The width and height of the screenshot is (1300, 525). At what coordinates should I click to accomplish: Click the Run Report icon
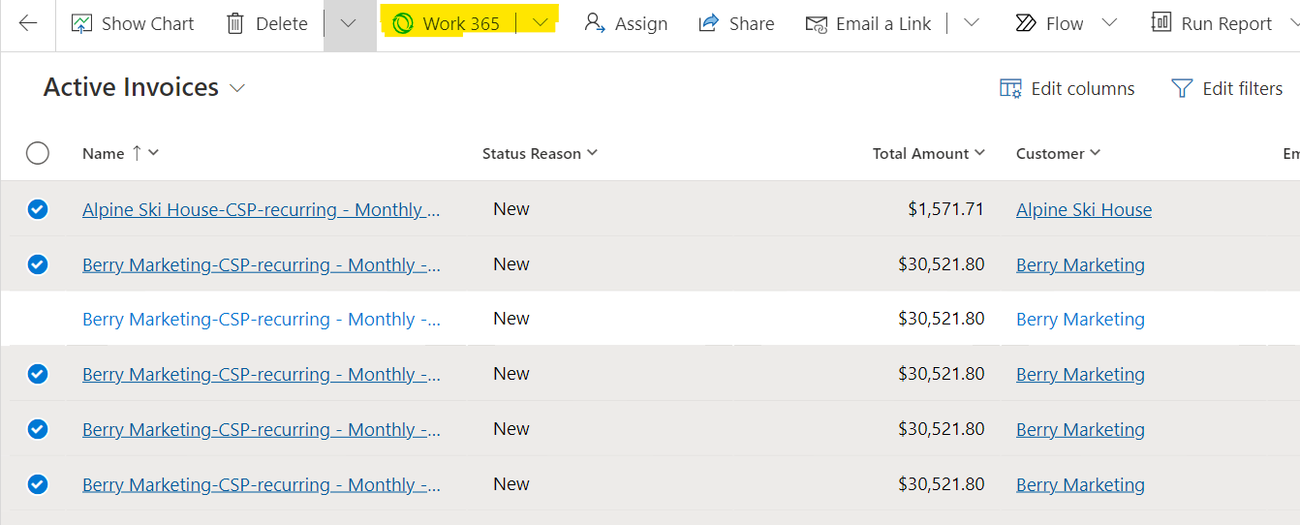[x=1161, y=22]
